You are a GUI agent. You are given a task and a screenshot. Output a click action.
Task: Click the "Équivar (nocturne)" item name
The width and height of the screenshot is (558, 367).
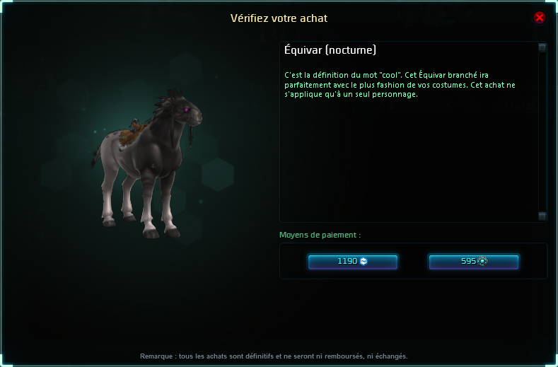[330, 50]
